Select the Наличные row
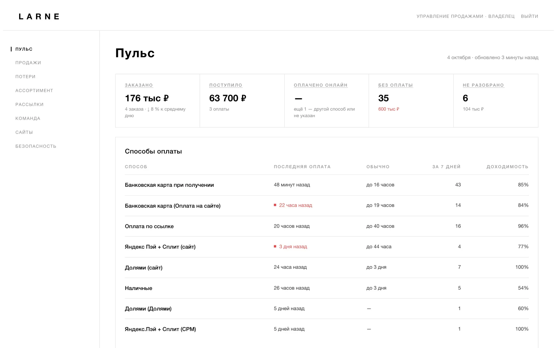Viewport: 557px width, 348px height. point(327,288)
